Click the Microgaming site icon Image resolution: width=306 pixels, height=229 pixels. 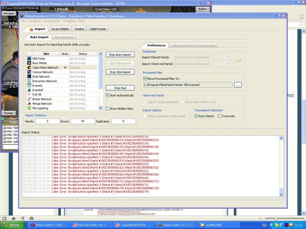[29, 108]
